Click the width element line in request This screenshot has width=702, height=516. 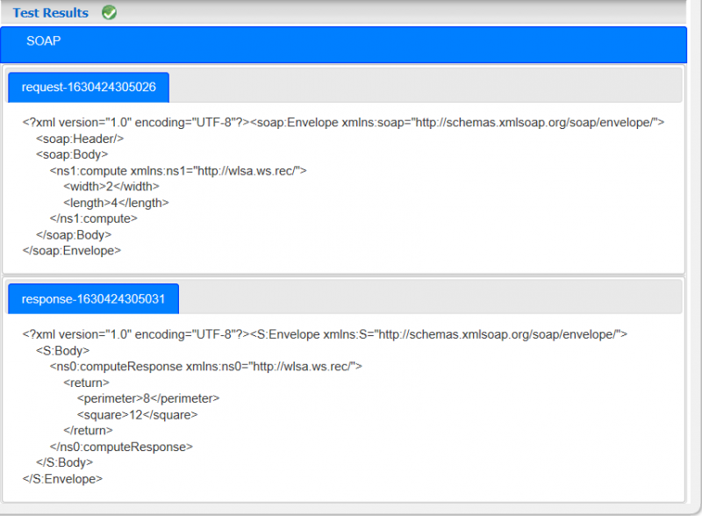pos(111,186)
